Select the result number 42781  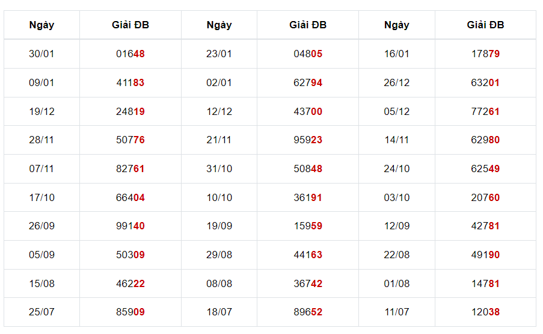click(485, 226)
